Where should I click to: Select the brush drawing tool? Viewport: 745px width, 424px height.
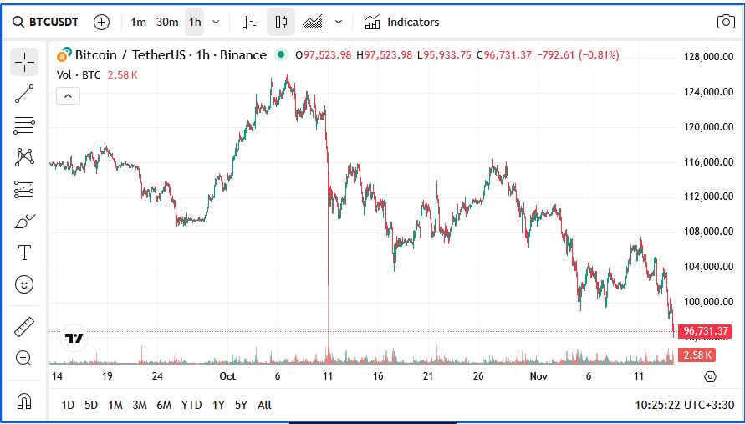[x=24, y=222]
